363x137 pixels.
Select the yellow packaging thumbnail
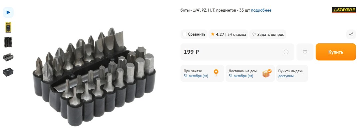point(8,27)
